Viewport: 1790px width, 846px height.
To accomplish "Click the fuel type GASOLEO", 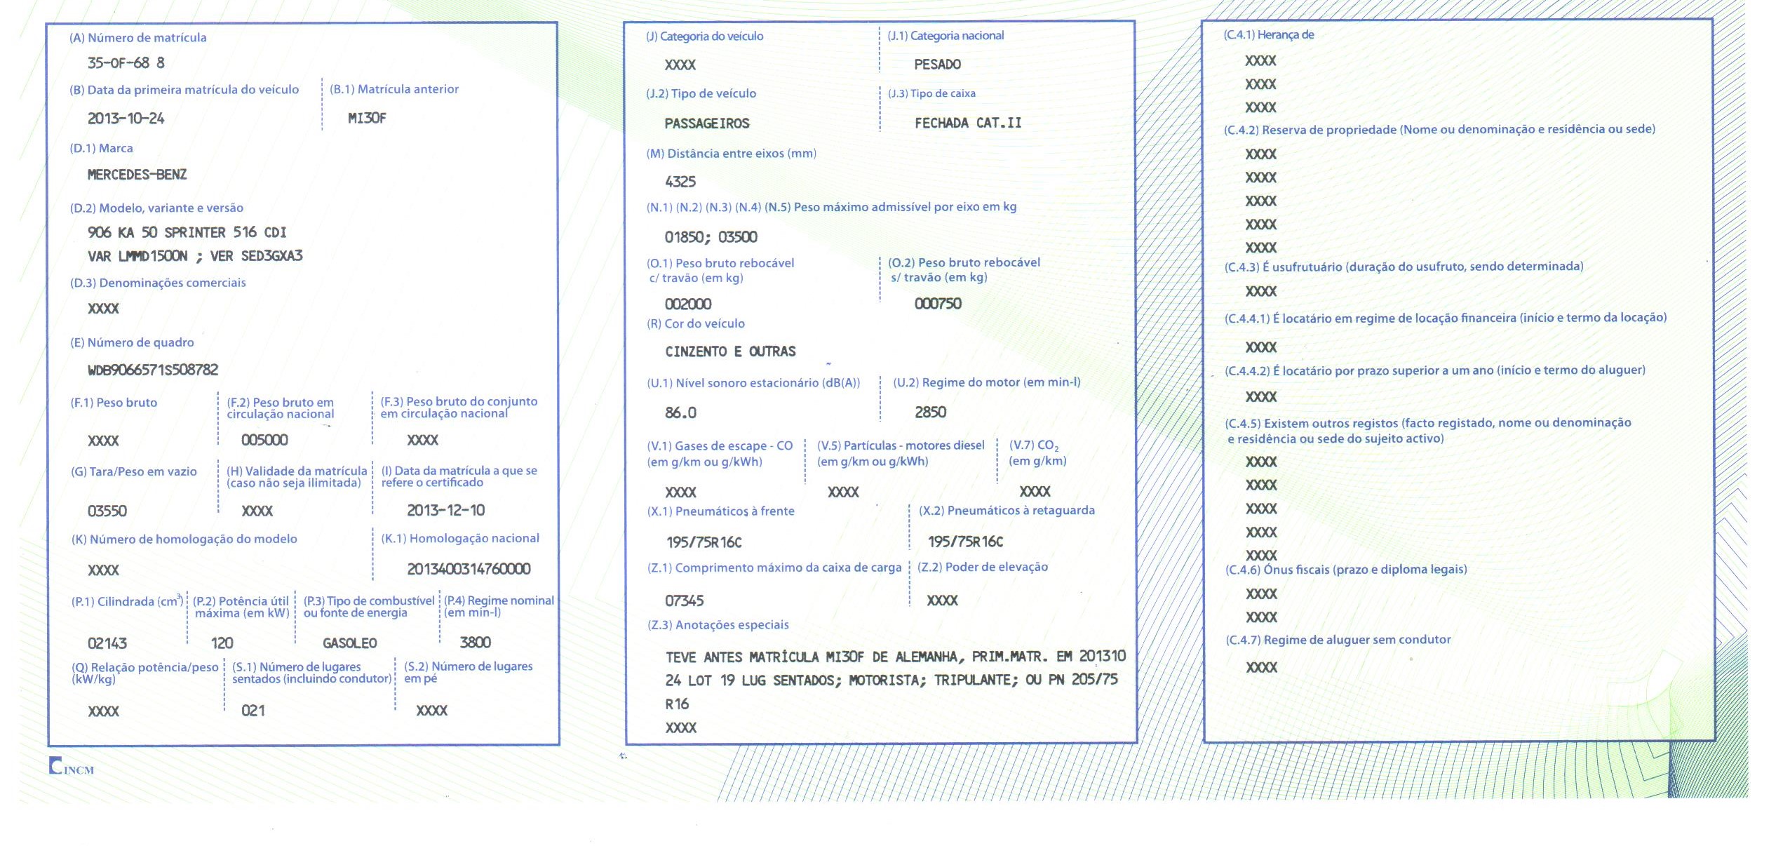I will pyautogui.click(x=349, y=643).
